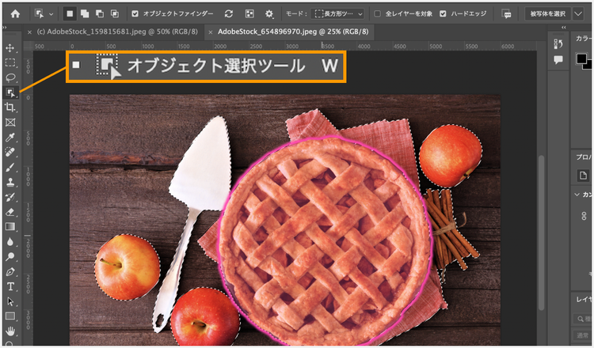Viewport: 594px width, 348px height.
Task: Select the Dodge tool
Action: click(x=10, y=256)
